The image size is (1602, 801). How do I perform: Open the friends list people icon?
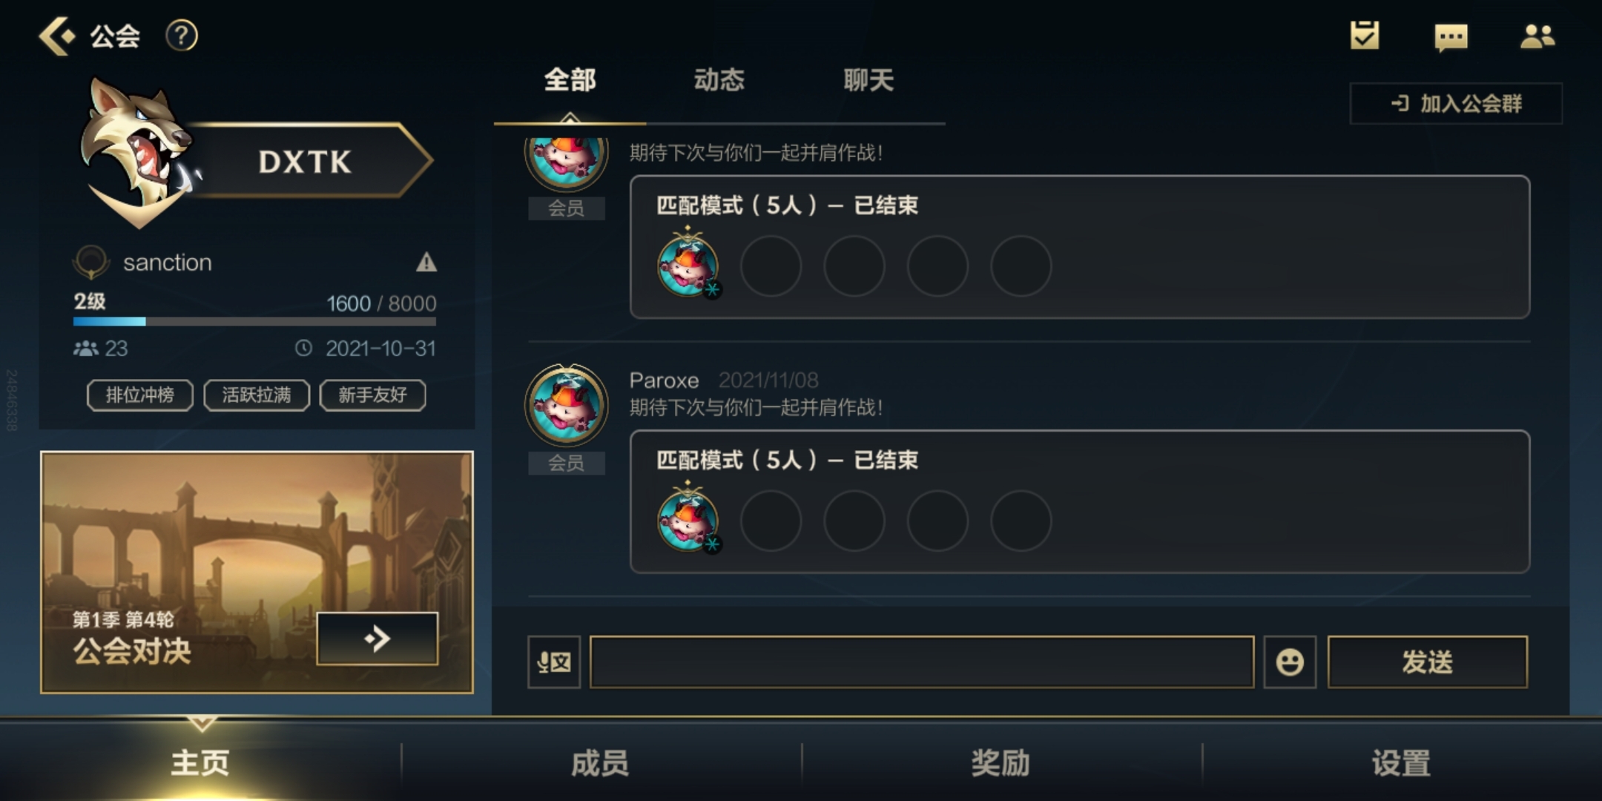[1537, 36]
